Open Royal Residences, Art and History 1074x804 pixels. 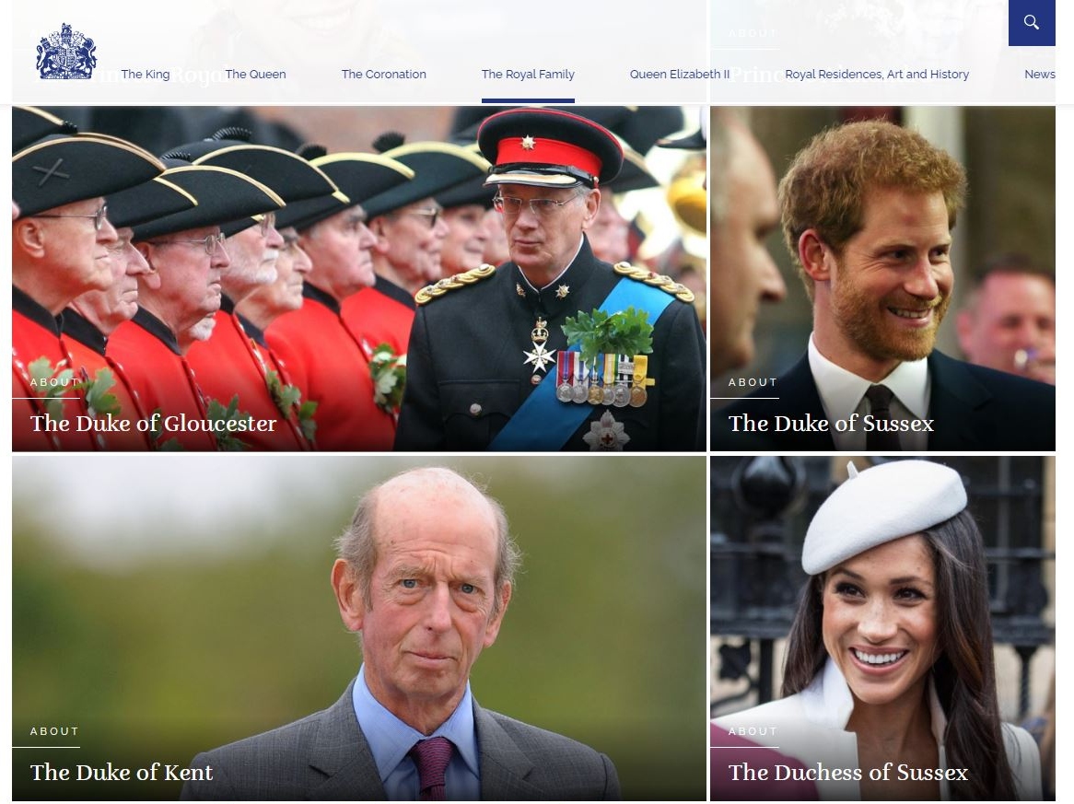click(877, 74)
